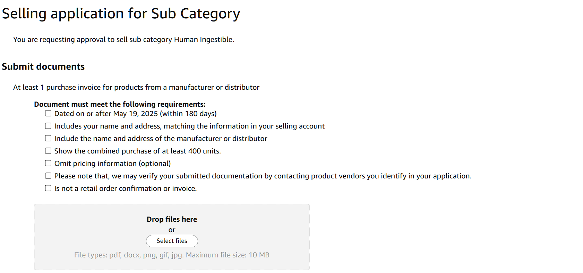Click the word 'or' above Select files

coord(172,230)
